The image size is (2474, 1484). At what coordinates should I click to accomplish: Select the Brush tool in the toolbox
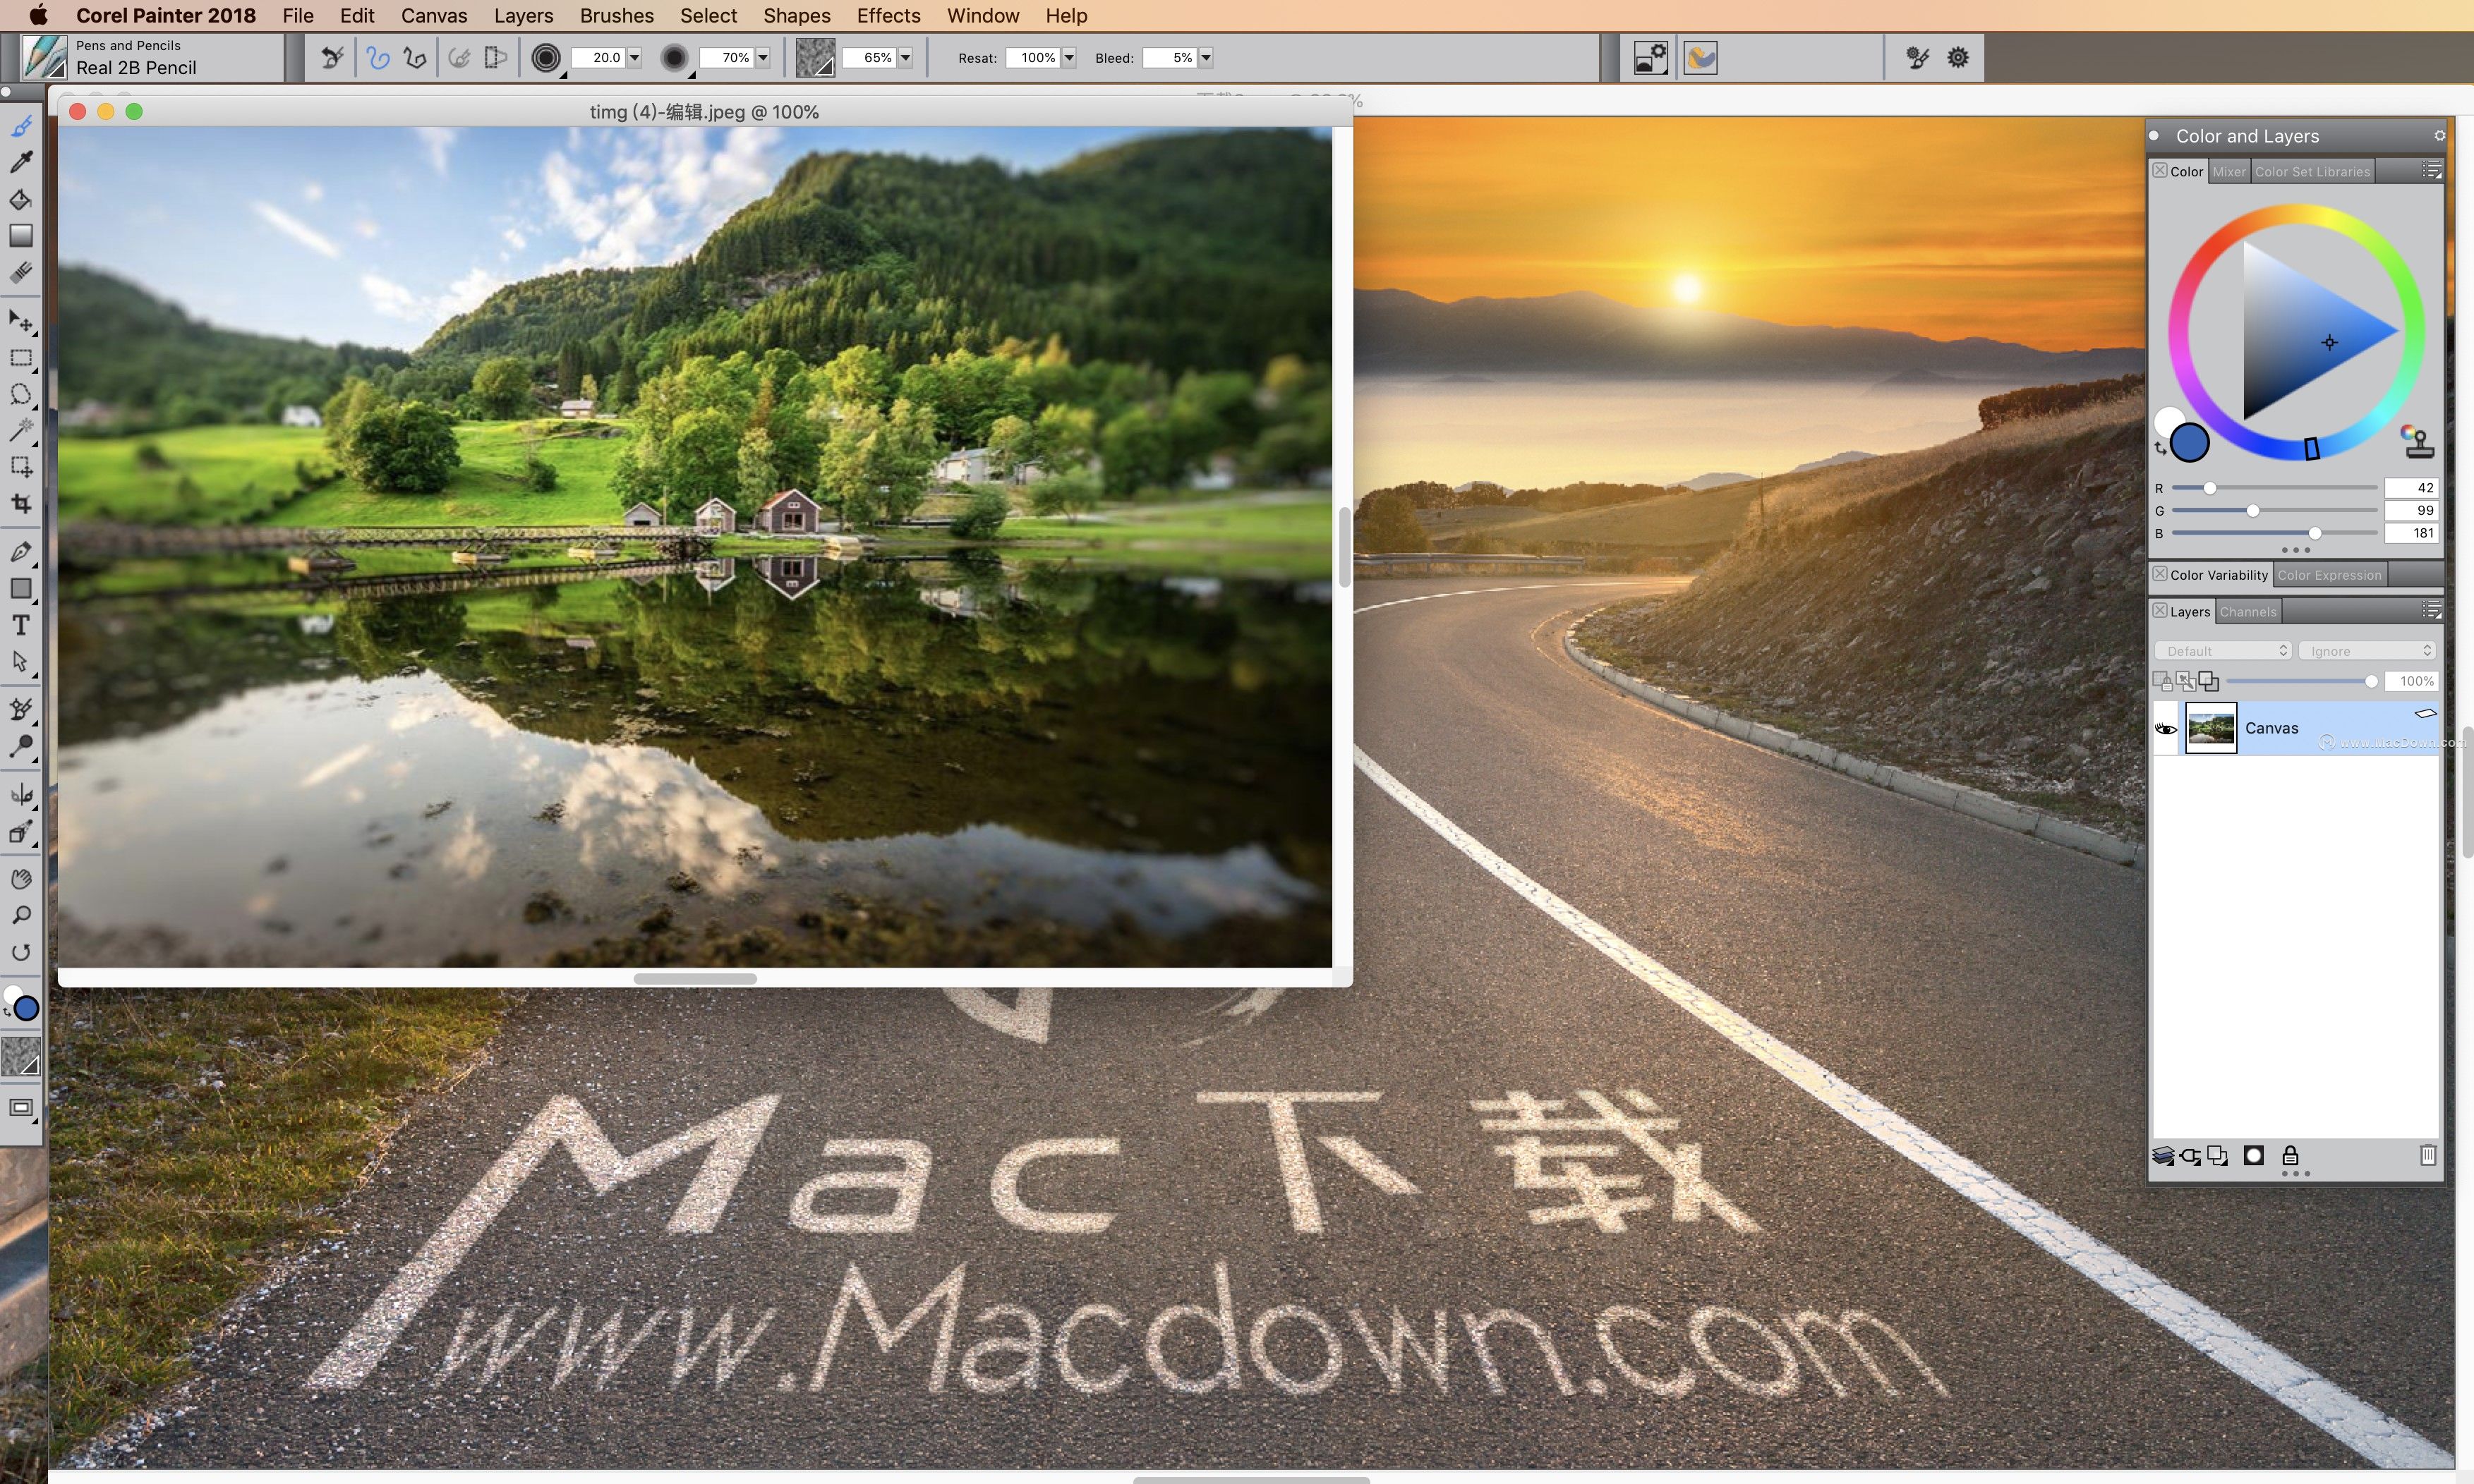tap(21, 126)
